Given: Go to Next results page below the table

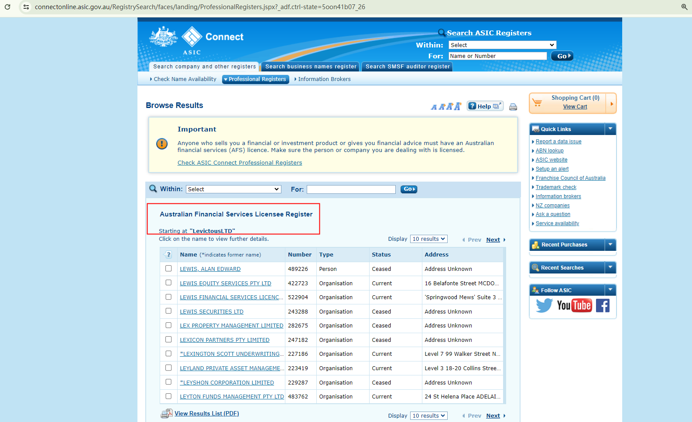Looking at the screenshot, I should [493, 416].
